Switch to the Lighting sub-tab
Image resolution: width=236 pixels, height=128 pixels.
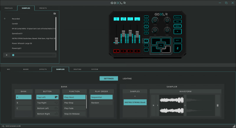(x=127, y=78)
